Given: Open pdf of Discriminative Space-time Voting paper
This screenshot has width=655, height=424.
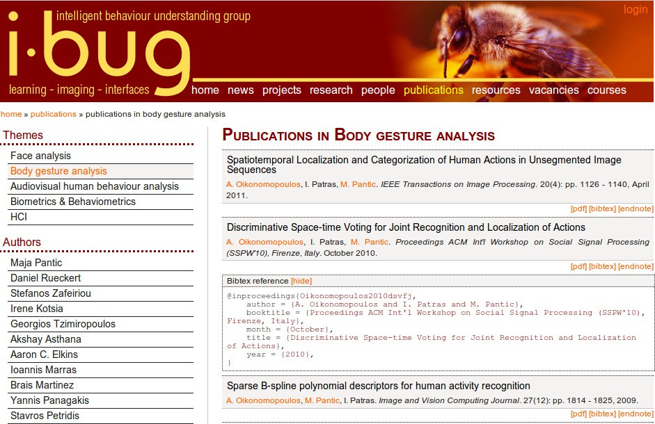Looking at the screenshot, I should click(x=578, y=266).
